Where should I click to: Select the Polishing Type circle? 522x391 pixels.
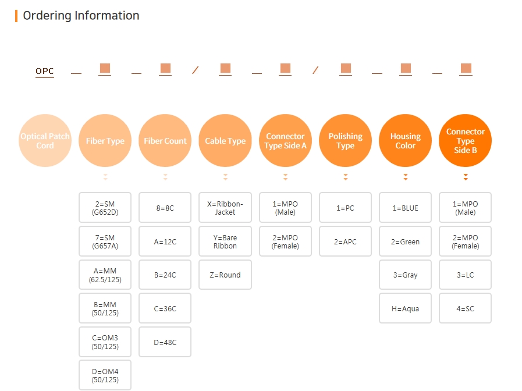click(x=345, y=141)
